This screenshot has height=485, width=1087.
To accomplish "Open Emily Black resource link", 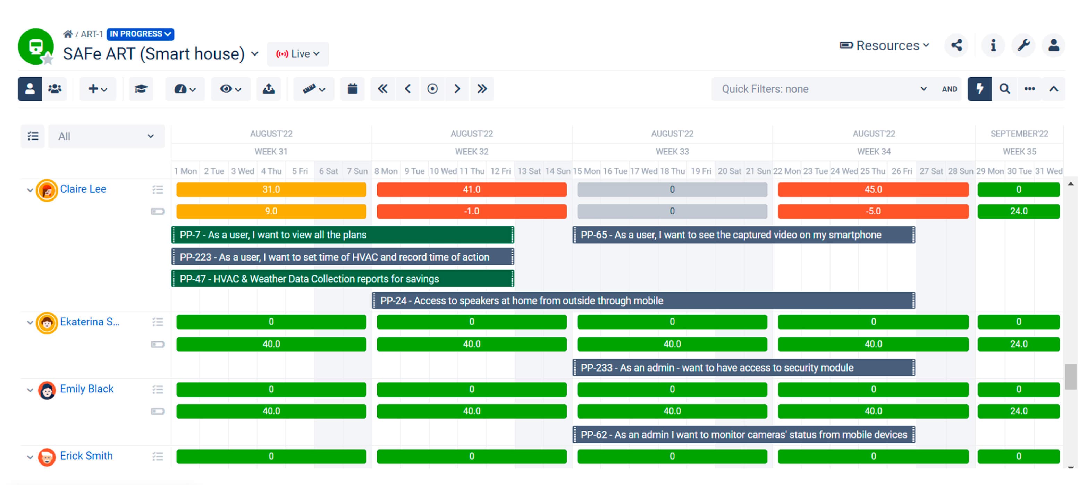I will point(86,389).
